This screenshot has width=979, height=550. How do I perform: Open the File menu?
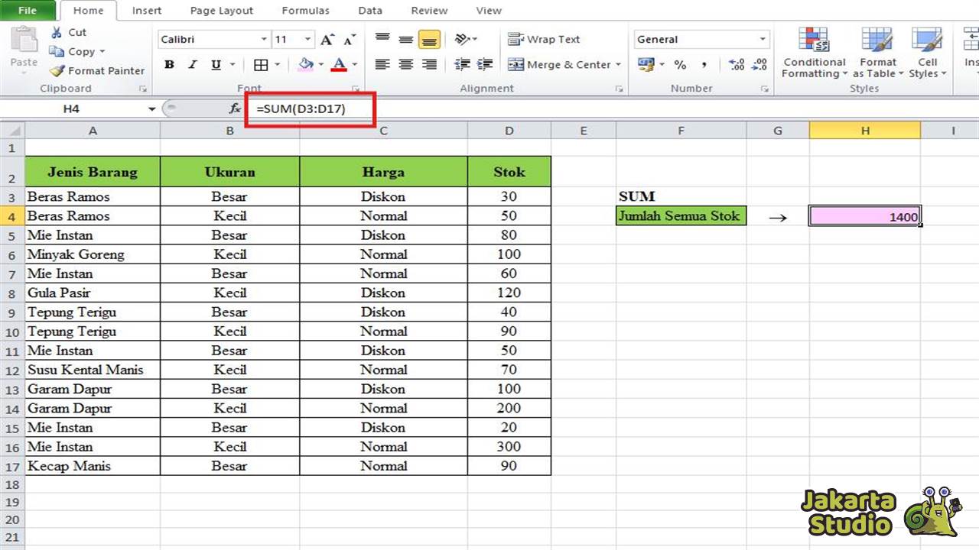click(28, 10)
